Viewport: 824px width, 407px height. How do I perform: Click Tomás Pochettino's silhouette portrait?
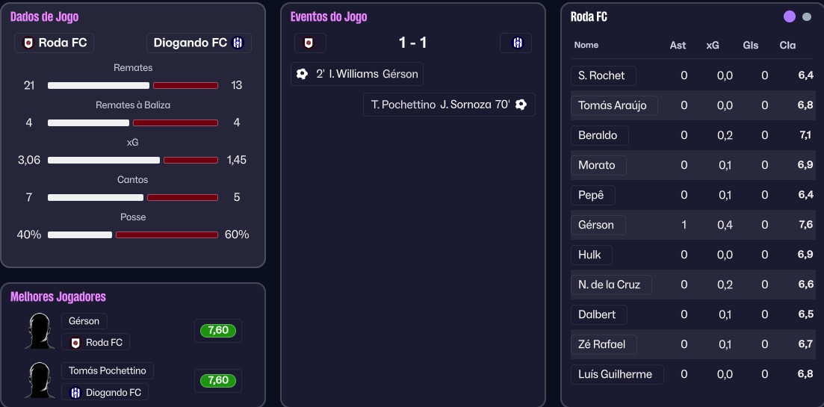click(x=39, y=381)
